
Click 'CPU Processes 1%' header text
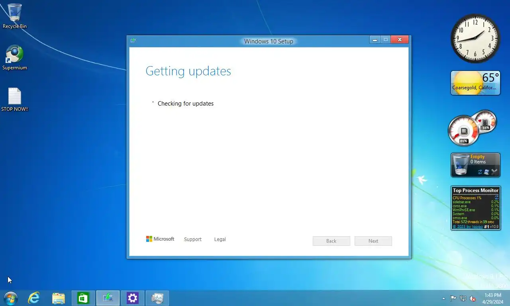467,198
